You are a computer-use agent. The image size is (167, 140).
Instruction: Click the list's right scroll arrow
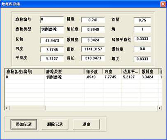159,108
